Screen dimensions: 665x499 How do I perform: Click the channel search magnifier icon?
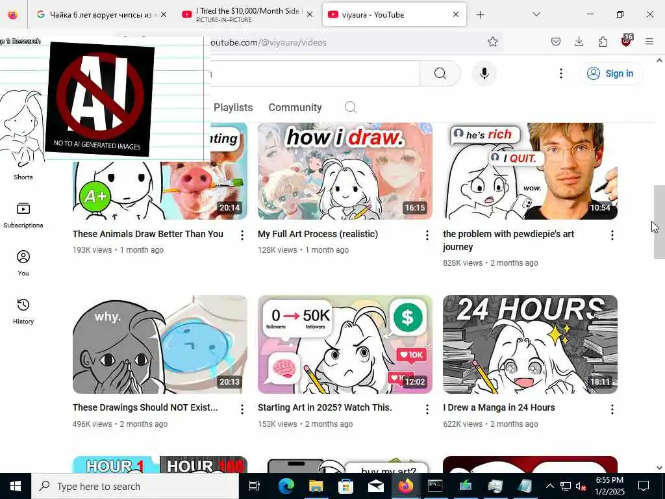[350, 107]
